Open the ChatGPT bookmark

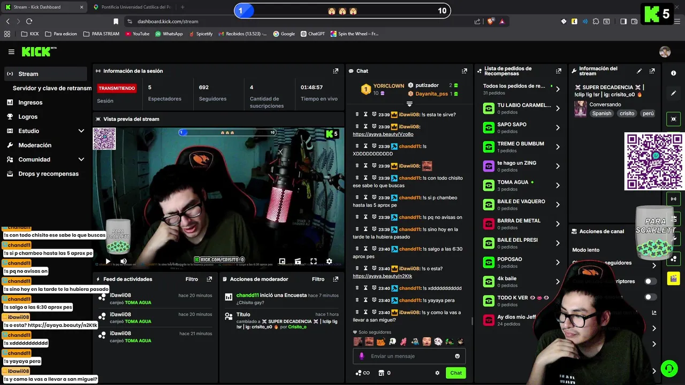coord(313,34)
